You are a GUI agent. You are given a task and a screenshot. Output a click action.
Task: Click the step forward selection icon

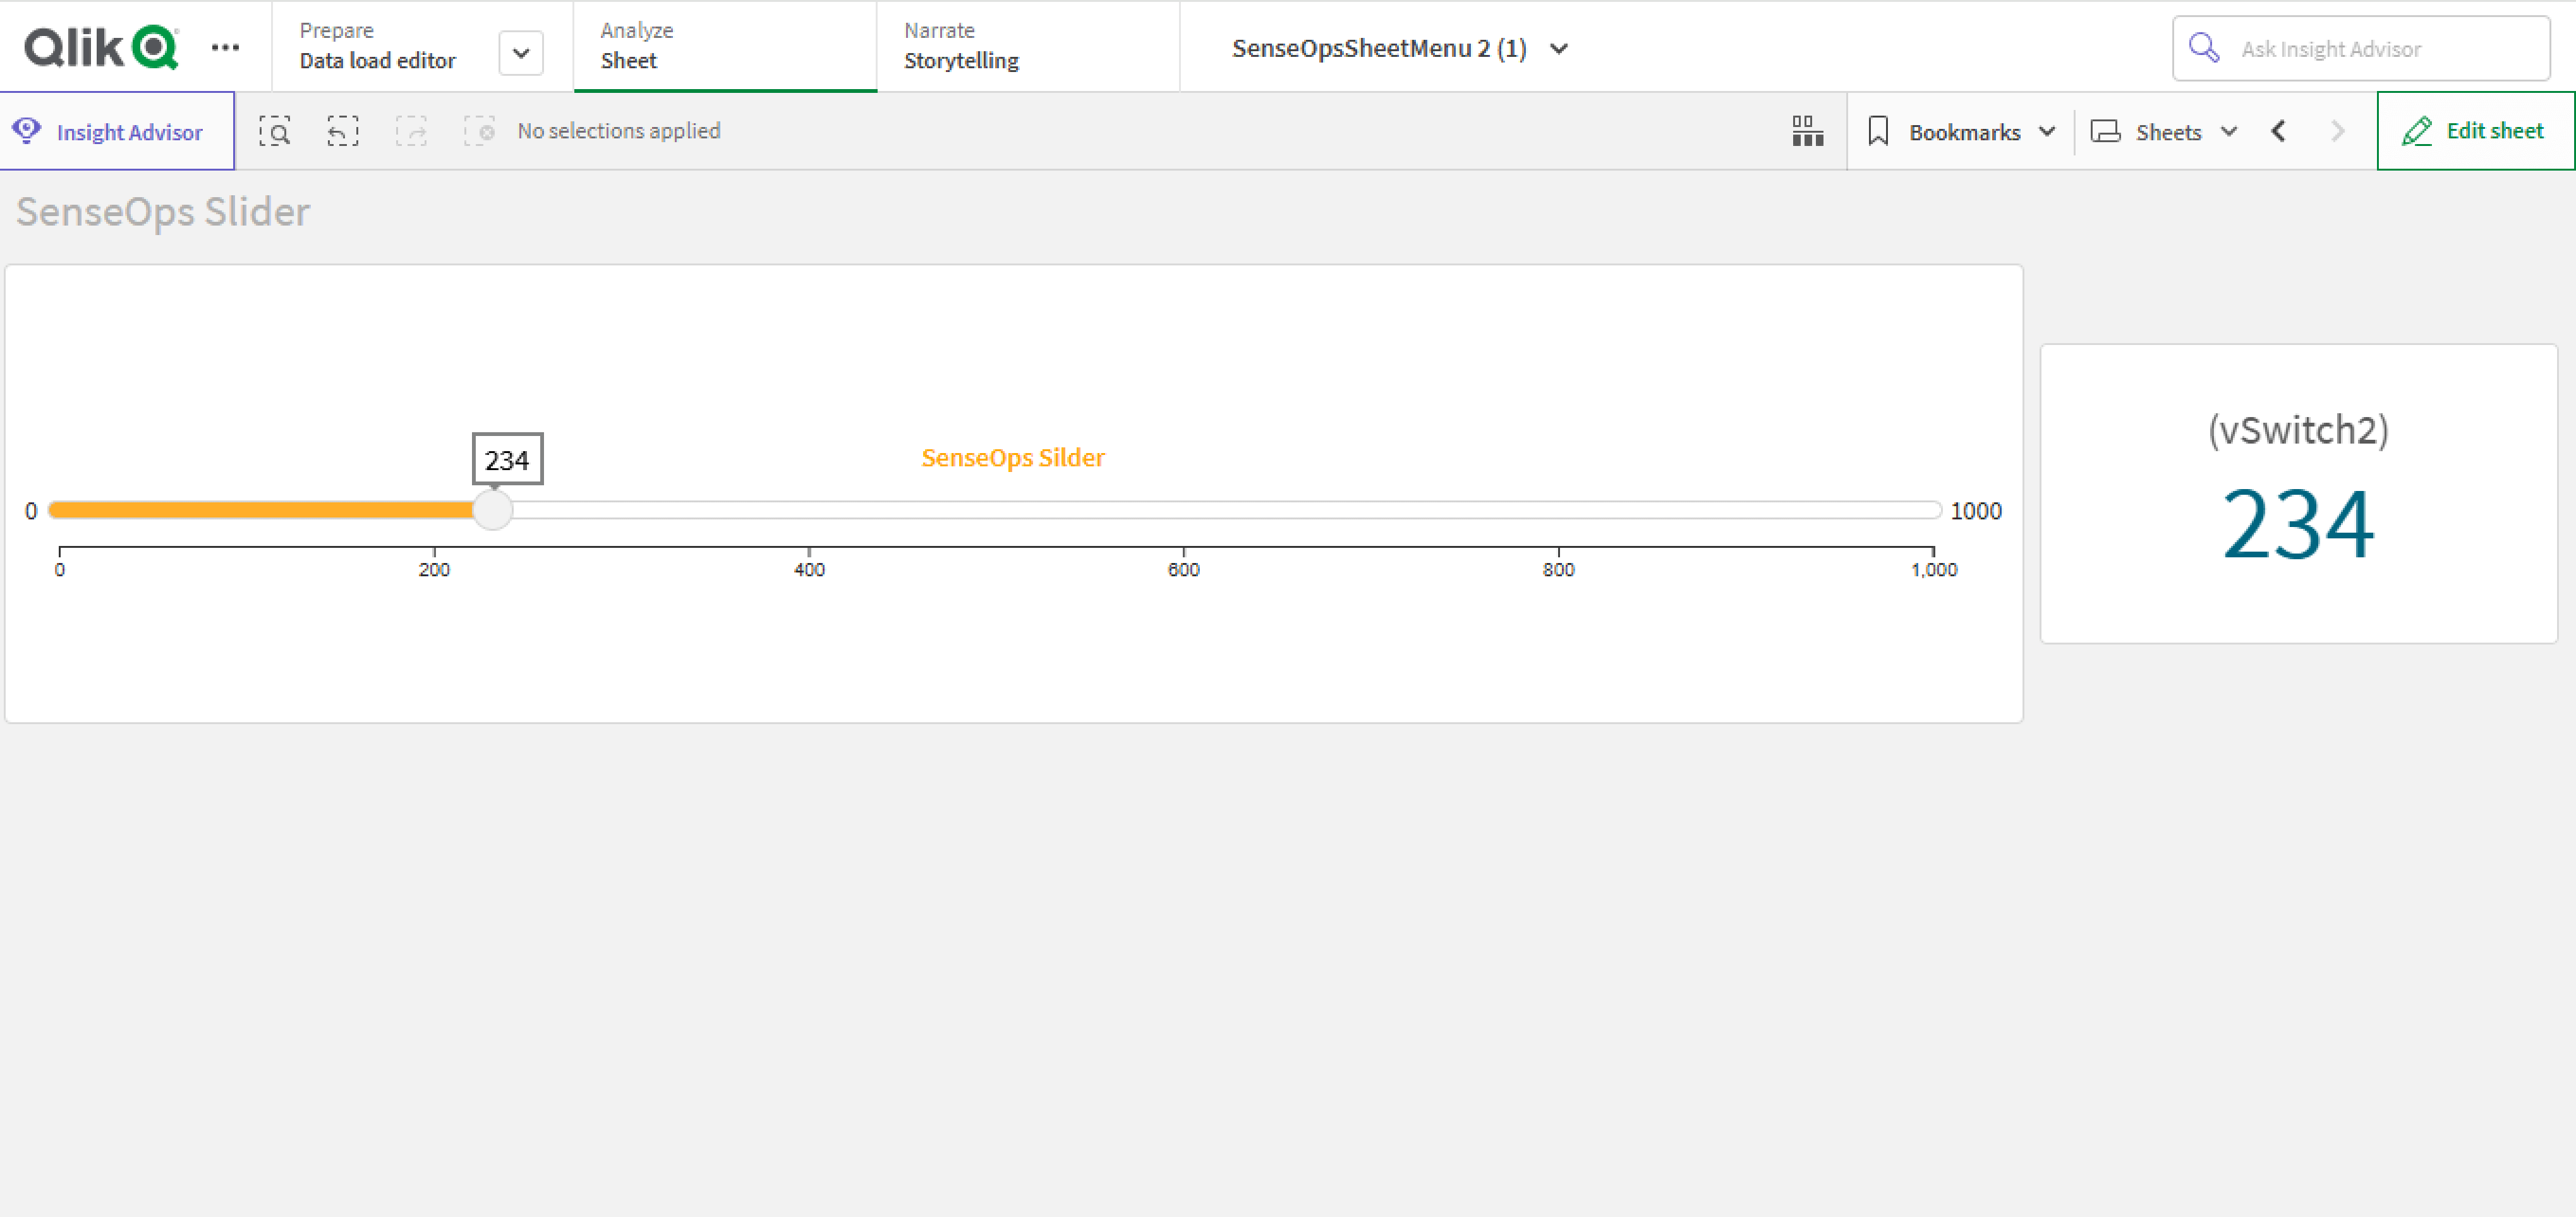click(x=411, y=131)
